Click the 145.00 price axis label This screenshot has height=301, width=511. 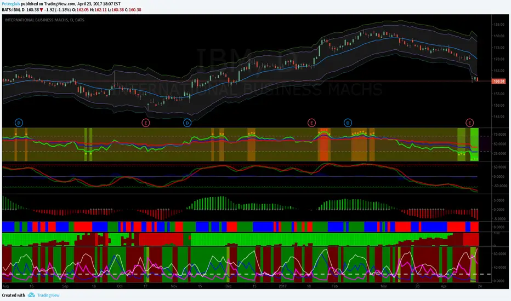498,117
